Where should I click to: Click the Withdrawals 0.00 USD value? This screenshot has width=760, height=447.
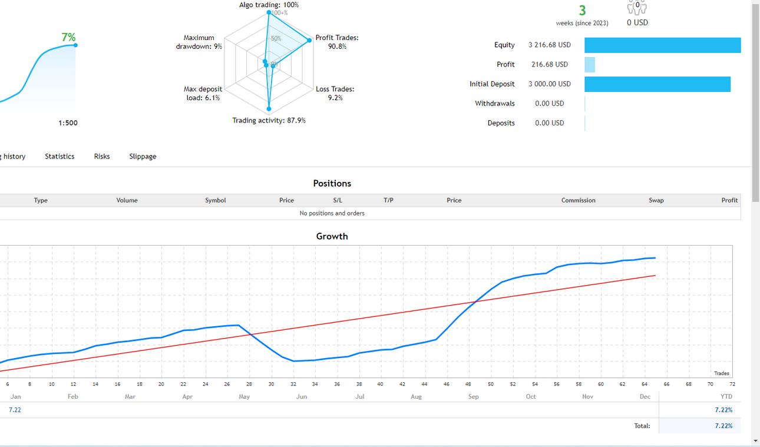[550, 104]
